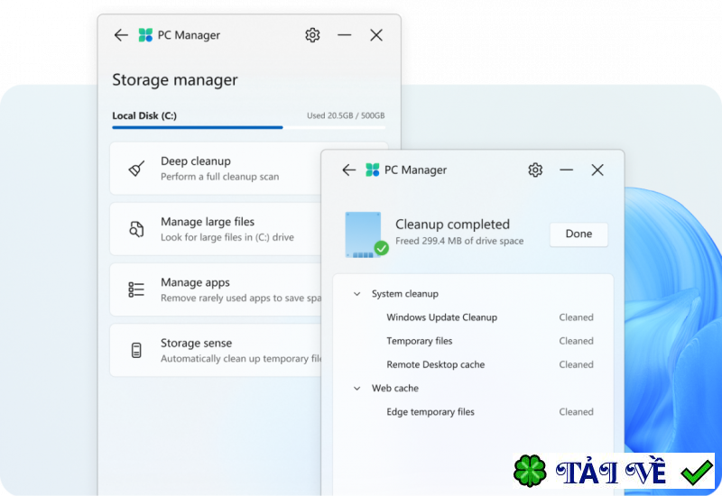Close the cleanup results window

tap(597, 170)
